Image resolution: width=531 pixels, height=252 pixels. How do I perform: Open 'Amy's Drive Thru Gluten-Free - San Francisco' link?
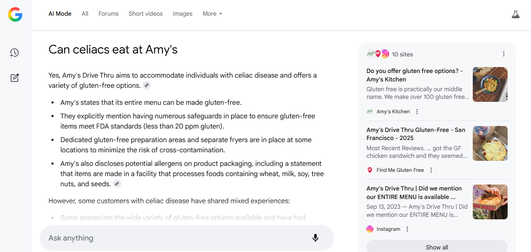coord(416,134)
